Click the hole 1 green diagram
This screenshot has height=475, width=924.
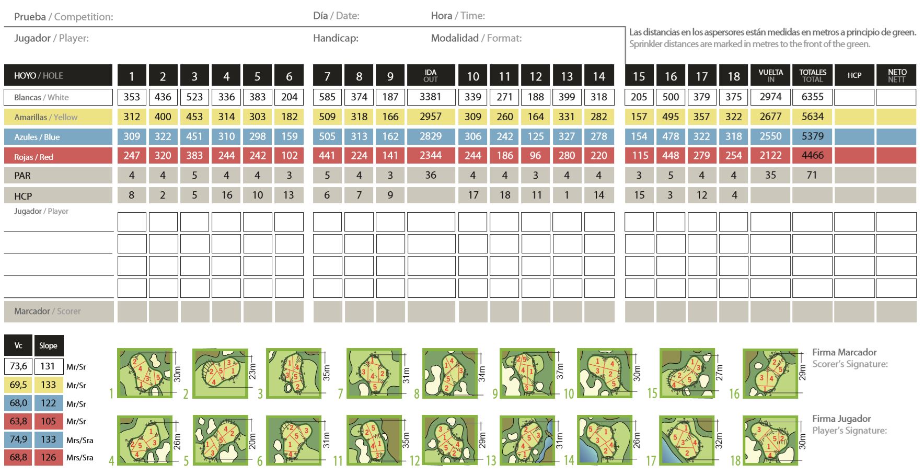[x=145, y=373]
